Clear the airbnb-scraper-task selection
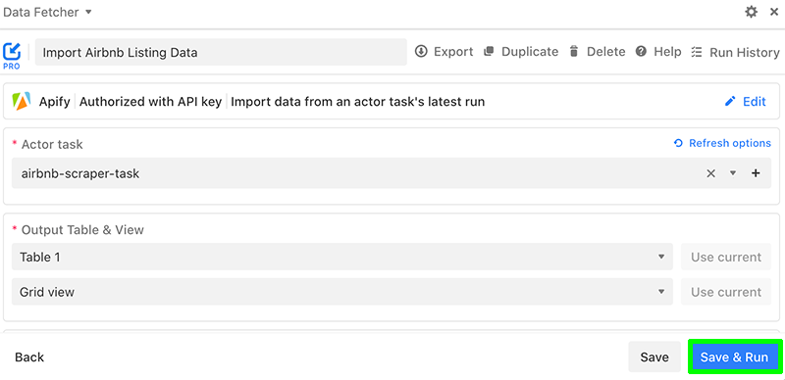 click(710, 173)
